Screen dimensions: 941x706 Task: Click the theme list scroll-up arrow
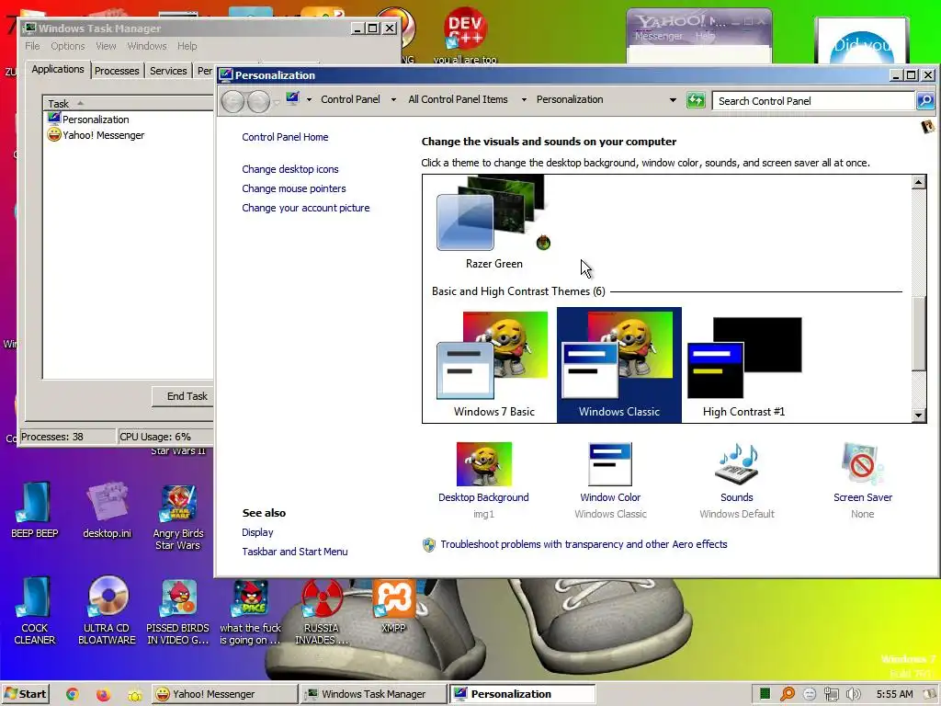pyautogui.click(x=918, y=182)
